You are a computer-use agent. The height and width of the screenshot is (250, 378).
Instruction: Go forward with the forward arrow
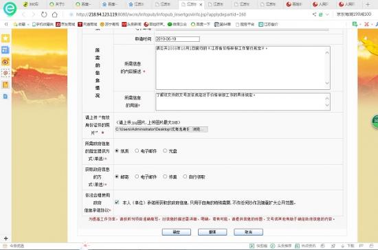tap(33, 14)
